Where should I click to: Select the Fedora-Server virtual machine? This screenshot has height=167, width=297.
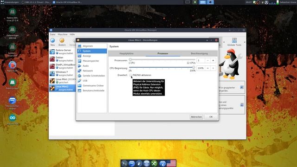click(62, 51)
